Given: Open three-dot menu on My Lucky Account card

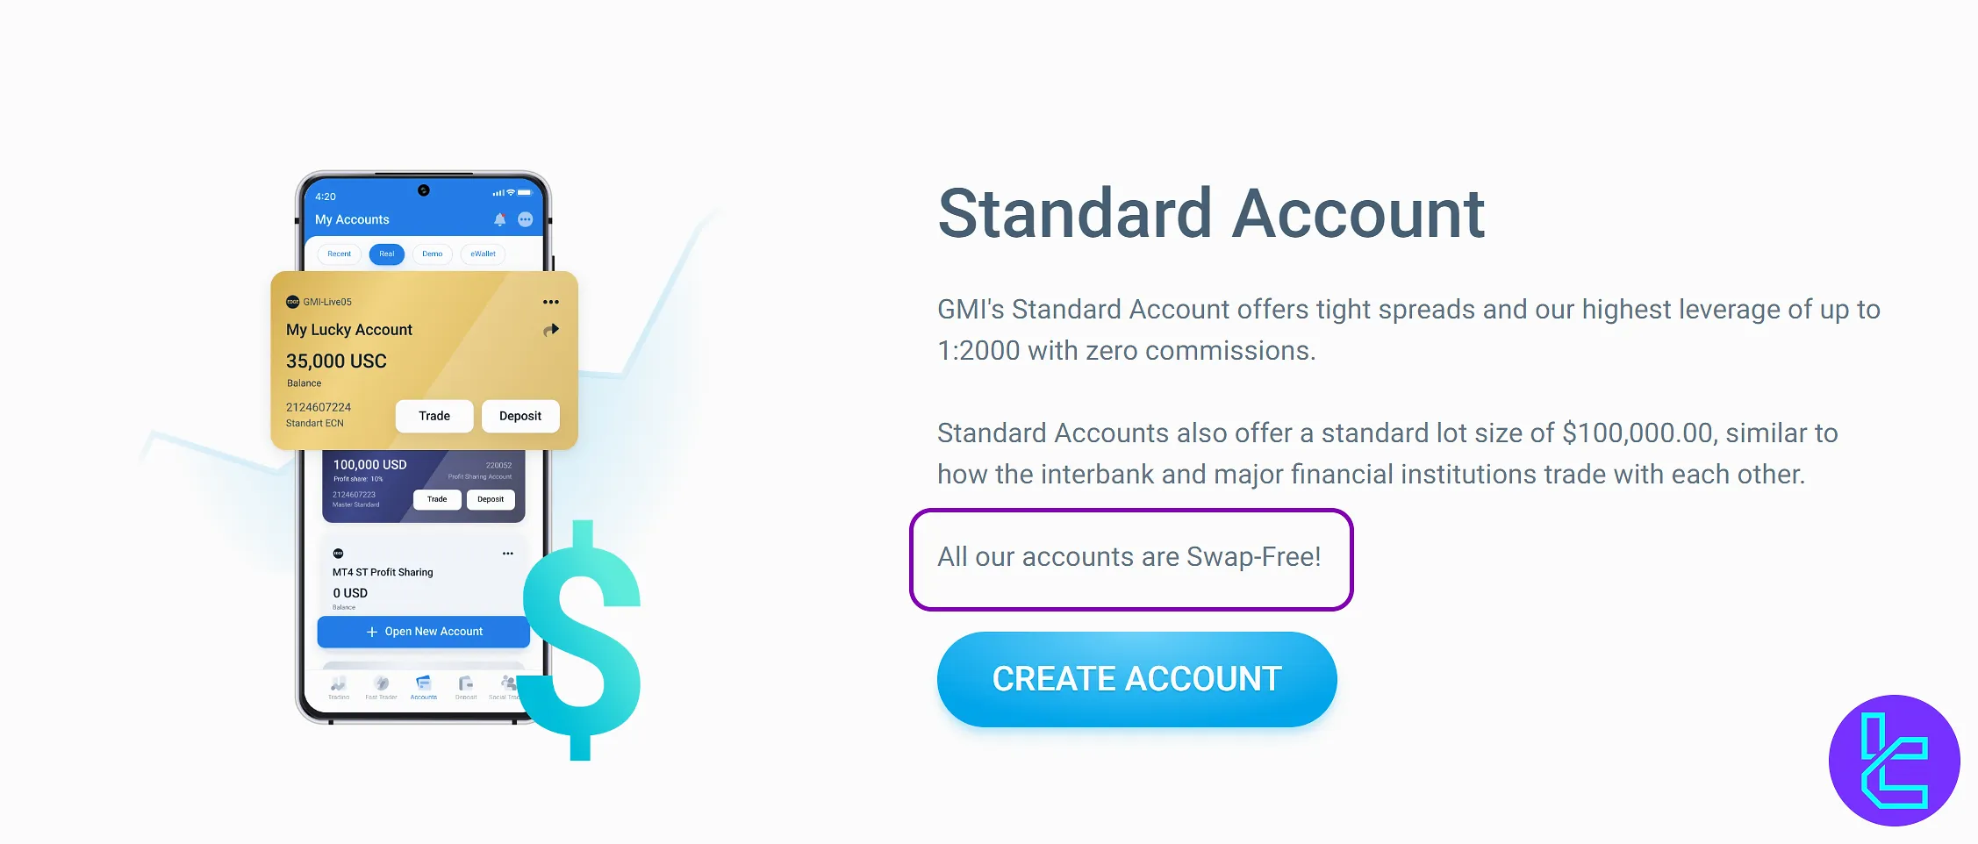Looking at the screenshot, I should (x=550, y=302).
